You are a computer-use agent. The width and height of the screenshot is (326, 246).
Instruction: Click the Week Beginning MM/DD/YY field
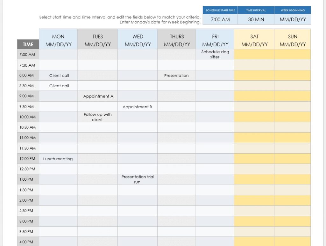[293, 19]
